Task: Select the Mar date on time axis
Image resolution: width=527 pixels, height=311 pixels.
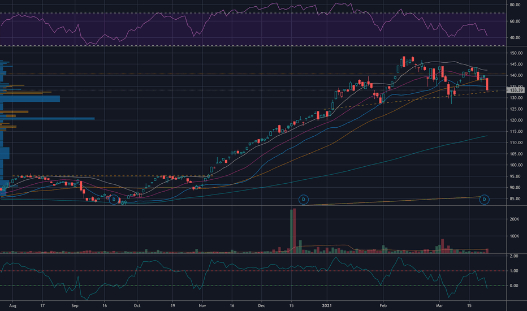Action: tap(439, 305)
